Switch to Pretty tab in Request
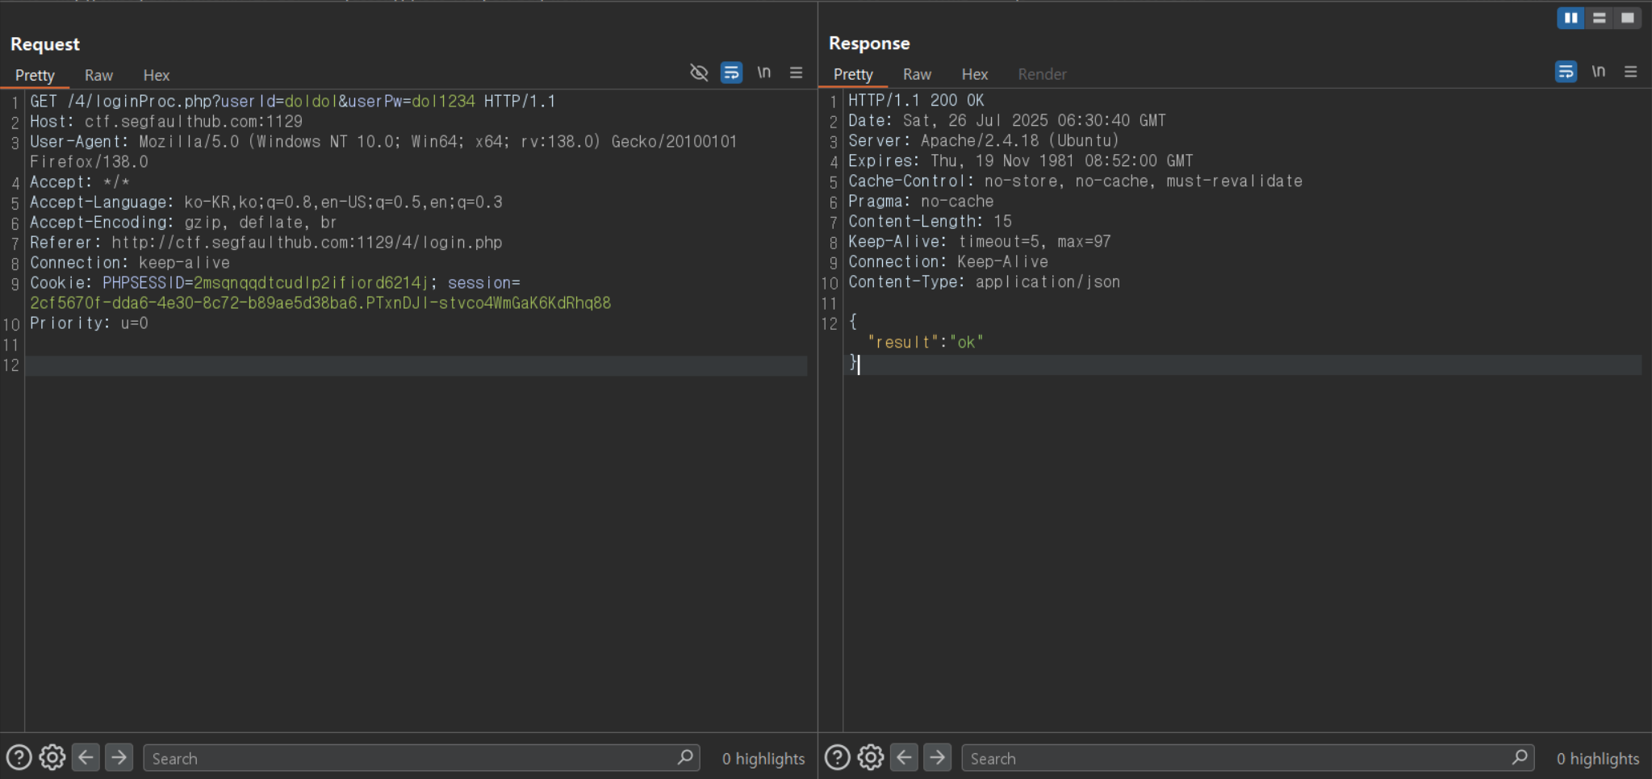Image resolution: width=1652 pixels, height=779 pixels. coord(35,75)
